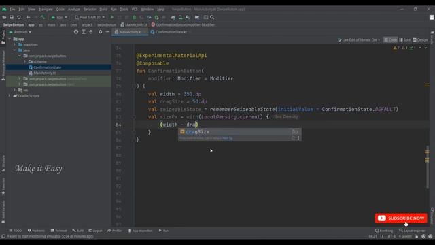
Task: Collapse the java folder
Action: [15, 50]
